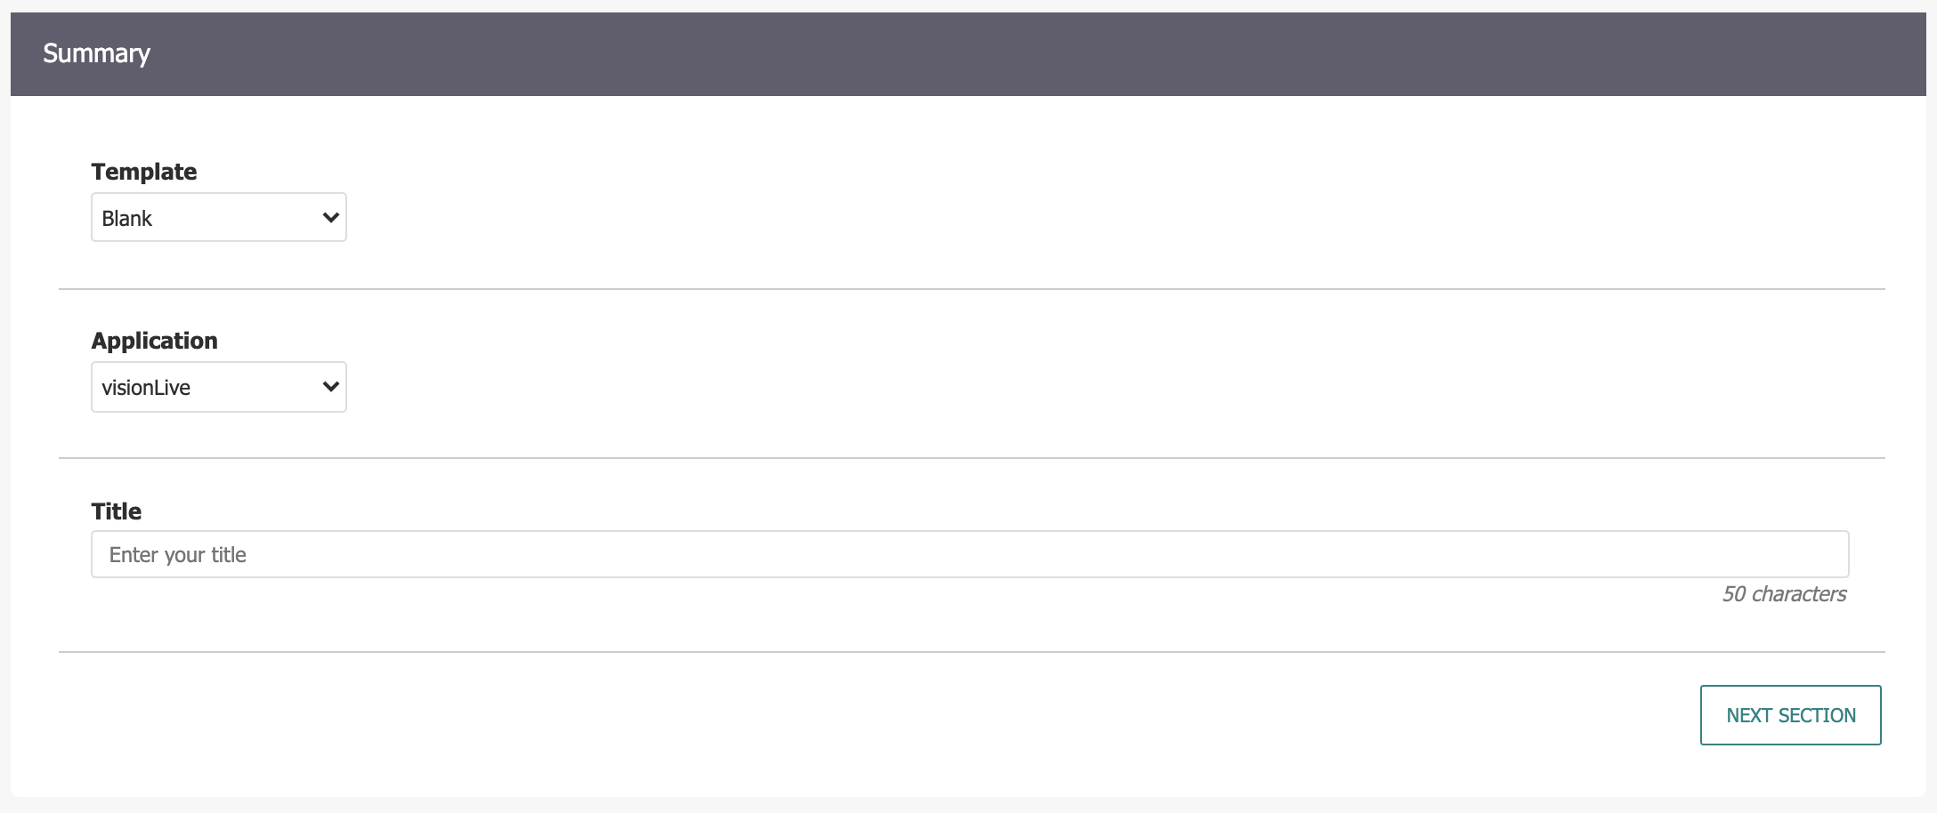1937x813 pixels.
Task: Click the chevron arrow on the Template select
Action: 330,217
